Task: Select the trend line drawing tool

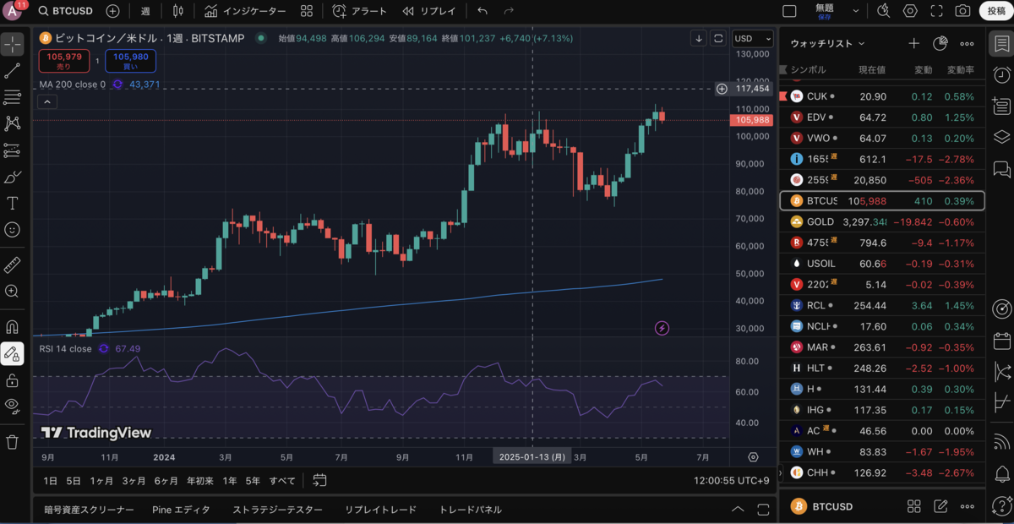Action: pyautogui.click(x=13, y=71)
